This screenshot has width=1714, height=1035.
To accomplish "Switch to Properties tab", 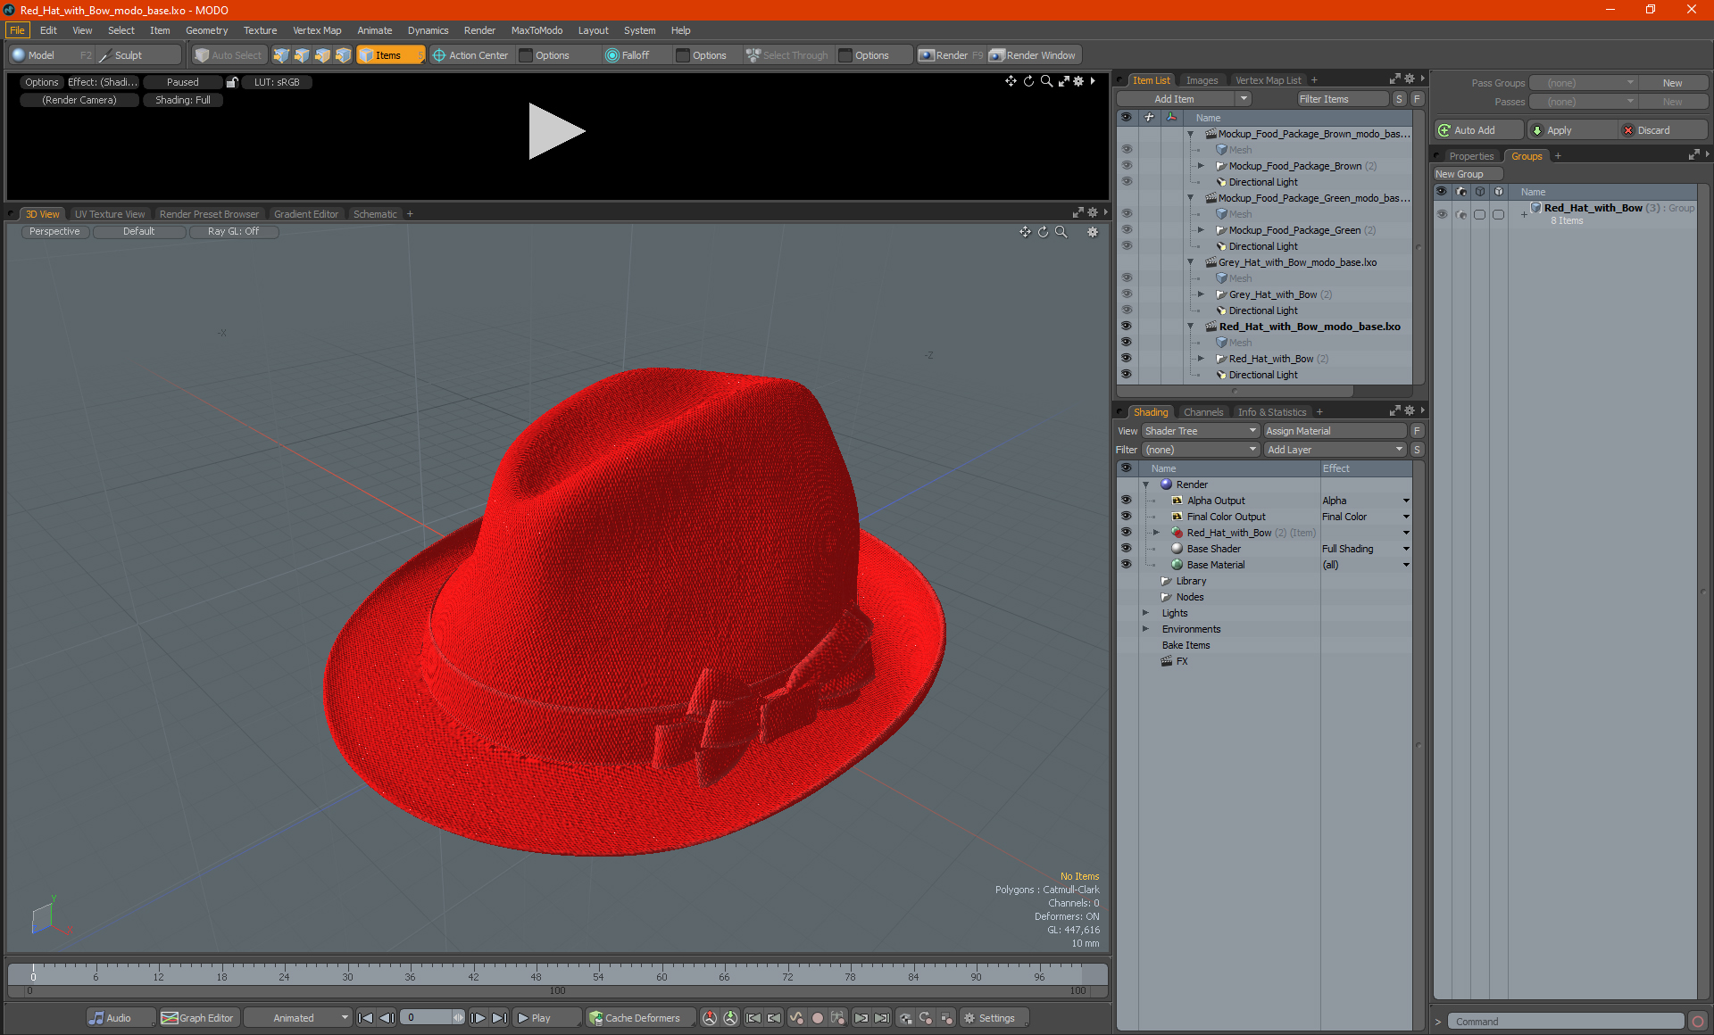I will pos(1470,156).
